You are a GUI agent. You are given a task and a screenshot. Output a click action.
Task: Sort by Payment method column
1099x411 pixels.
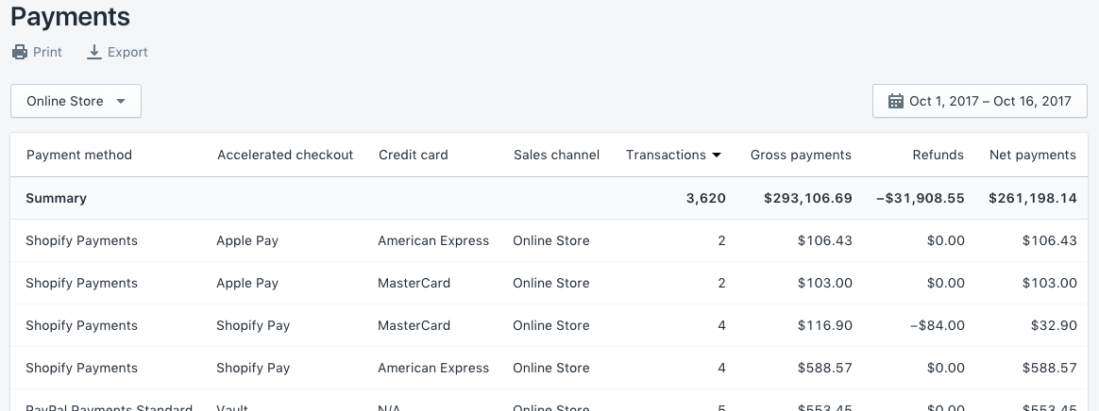point(79,156)
